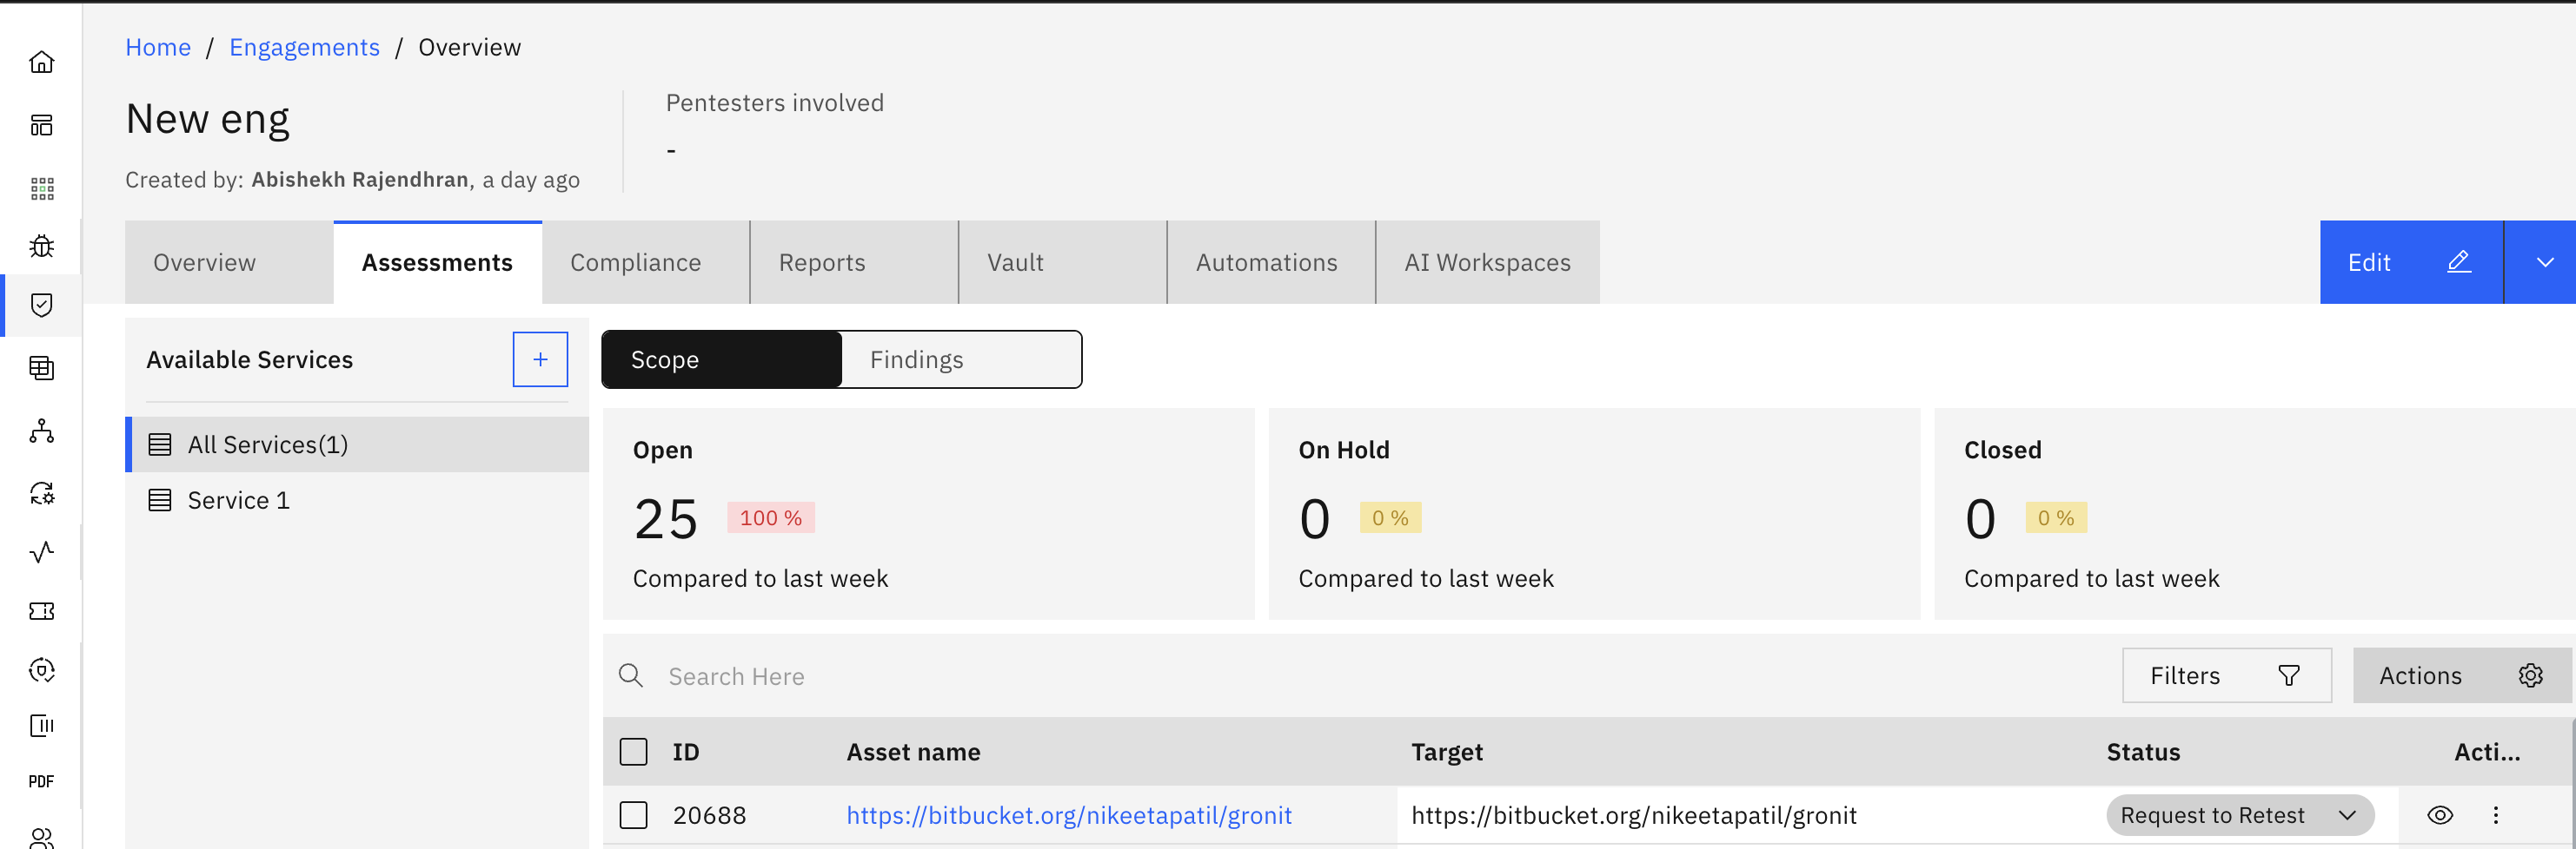The width and height of the screenshot is (2576, 849).
Task: Check the box for asset 20688
Action: click(x=633, y=815)
